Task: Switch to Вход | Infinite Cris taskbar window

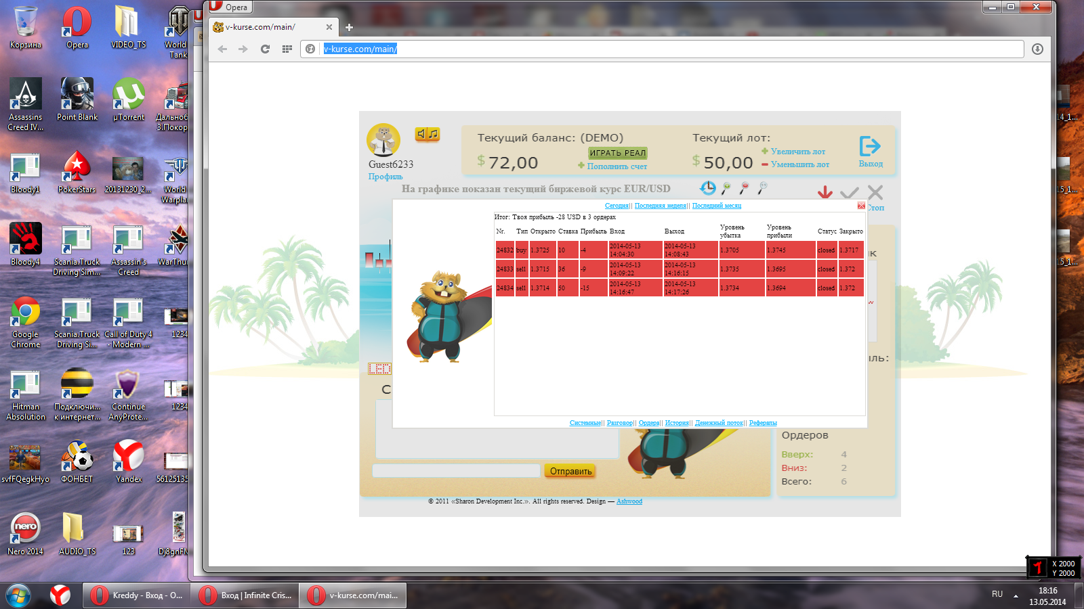Action: (x=245, y=595)
